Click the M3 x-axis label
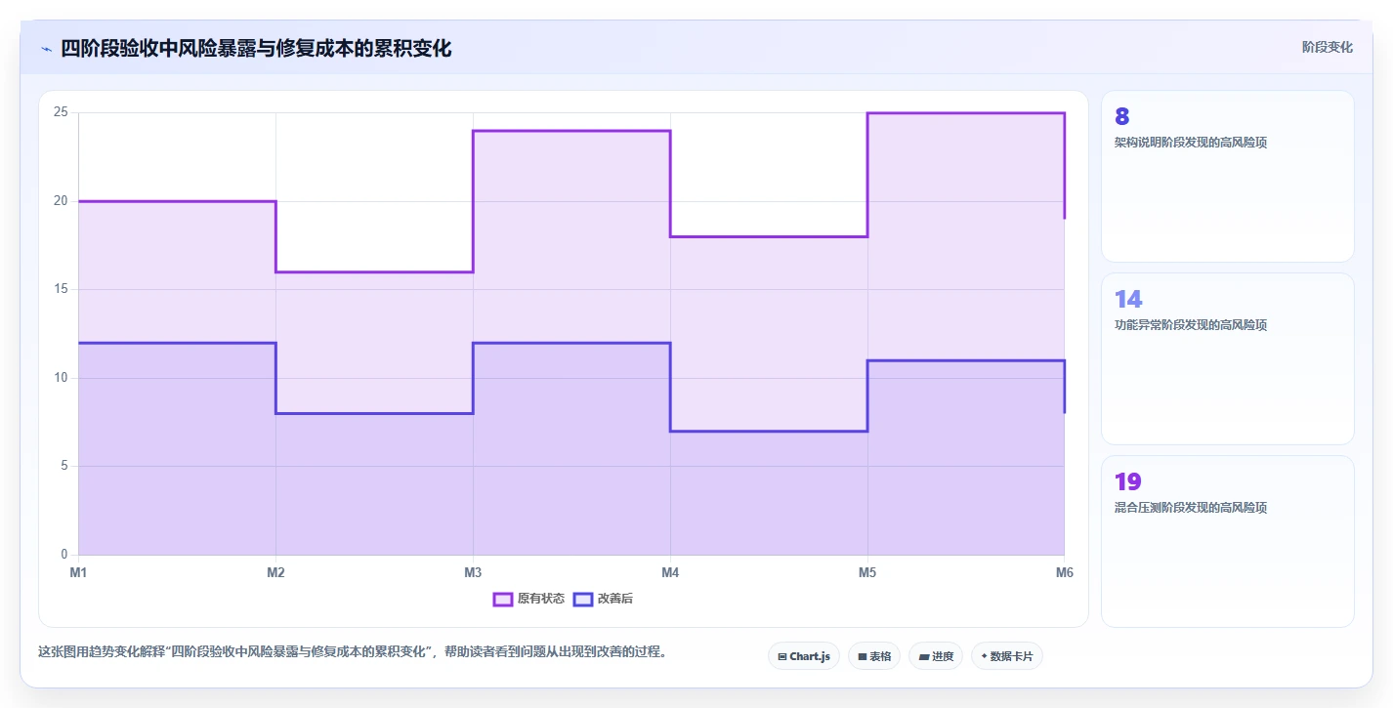 [473, 573]
